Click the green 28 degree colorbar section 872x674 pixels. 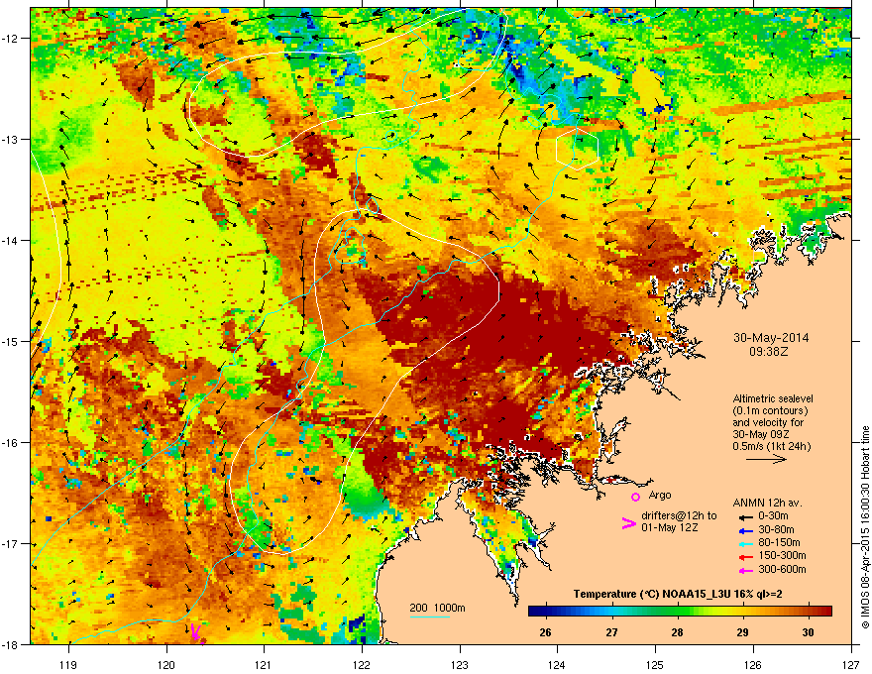(x=677, y=612)
